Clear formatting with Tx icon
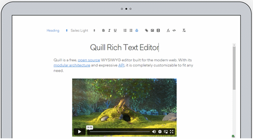Screen dimensions: 253x139 click(184, 31)
